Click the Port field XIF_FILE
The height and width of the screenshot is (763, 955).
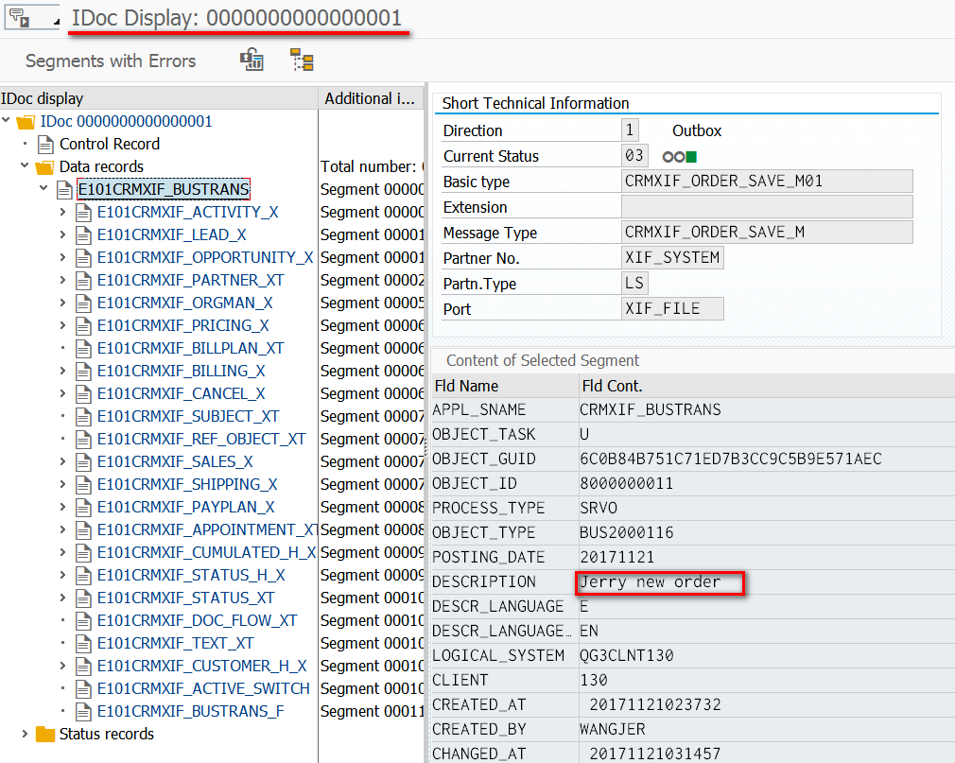click(672, 309)
